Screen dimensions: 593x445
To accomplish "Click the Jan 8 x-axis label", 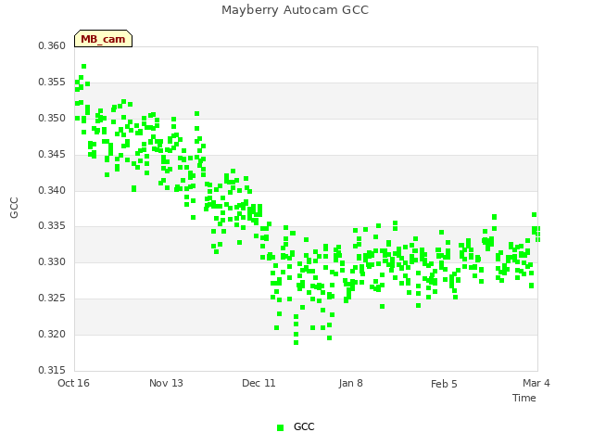I will point(350,383).
